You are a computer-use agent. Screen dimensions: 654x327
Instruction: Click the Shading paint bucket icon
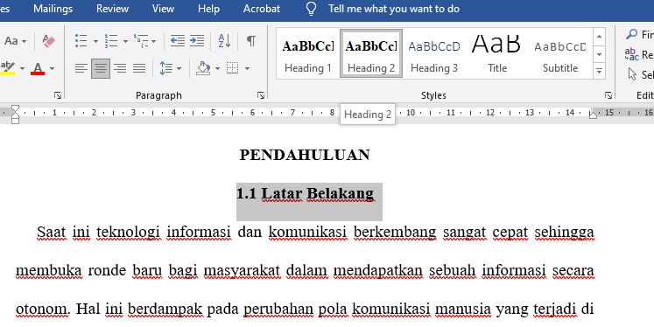[x=203, y=68]
